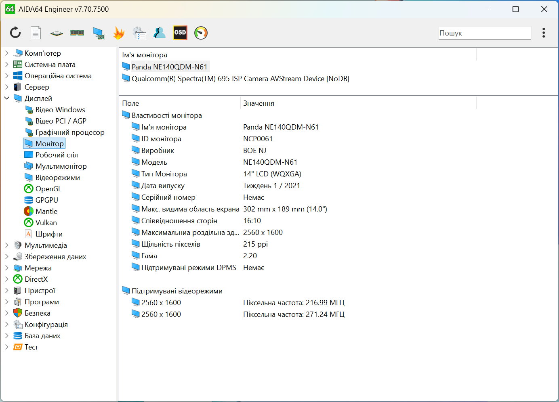Open the OSD panel icon

[180, 33]
